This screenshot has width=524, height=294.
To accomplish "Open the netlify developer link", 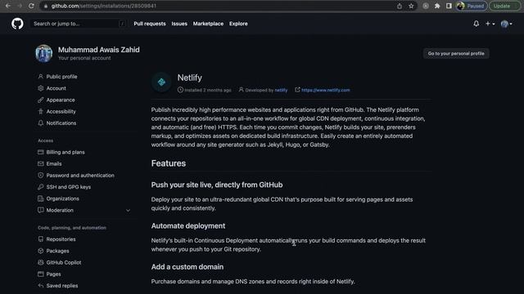I will [x=281, y=90].
